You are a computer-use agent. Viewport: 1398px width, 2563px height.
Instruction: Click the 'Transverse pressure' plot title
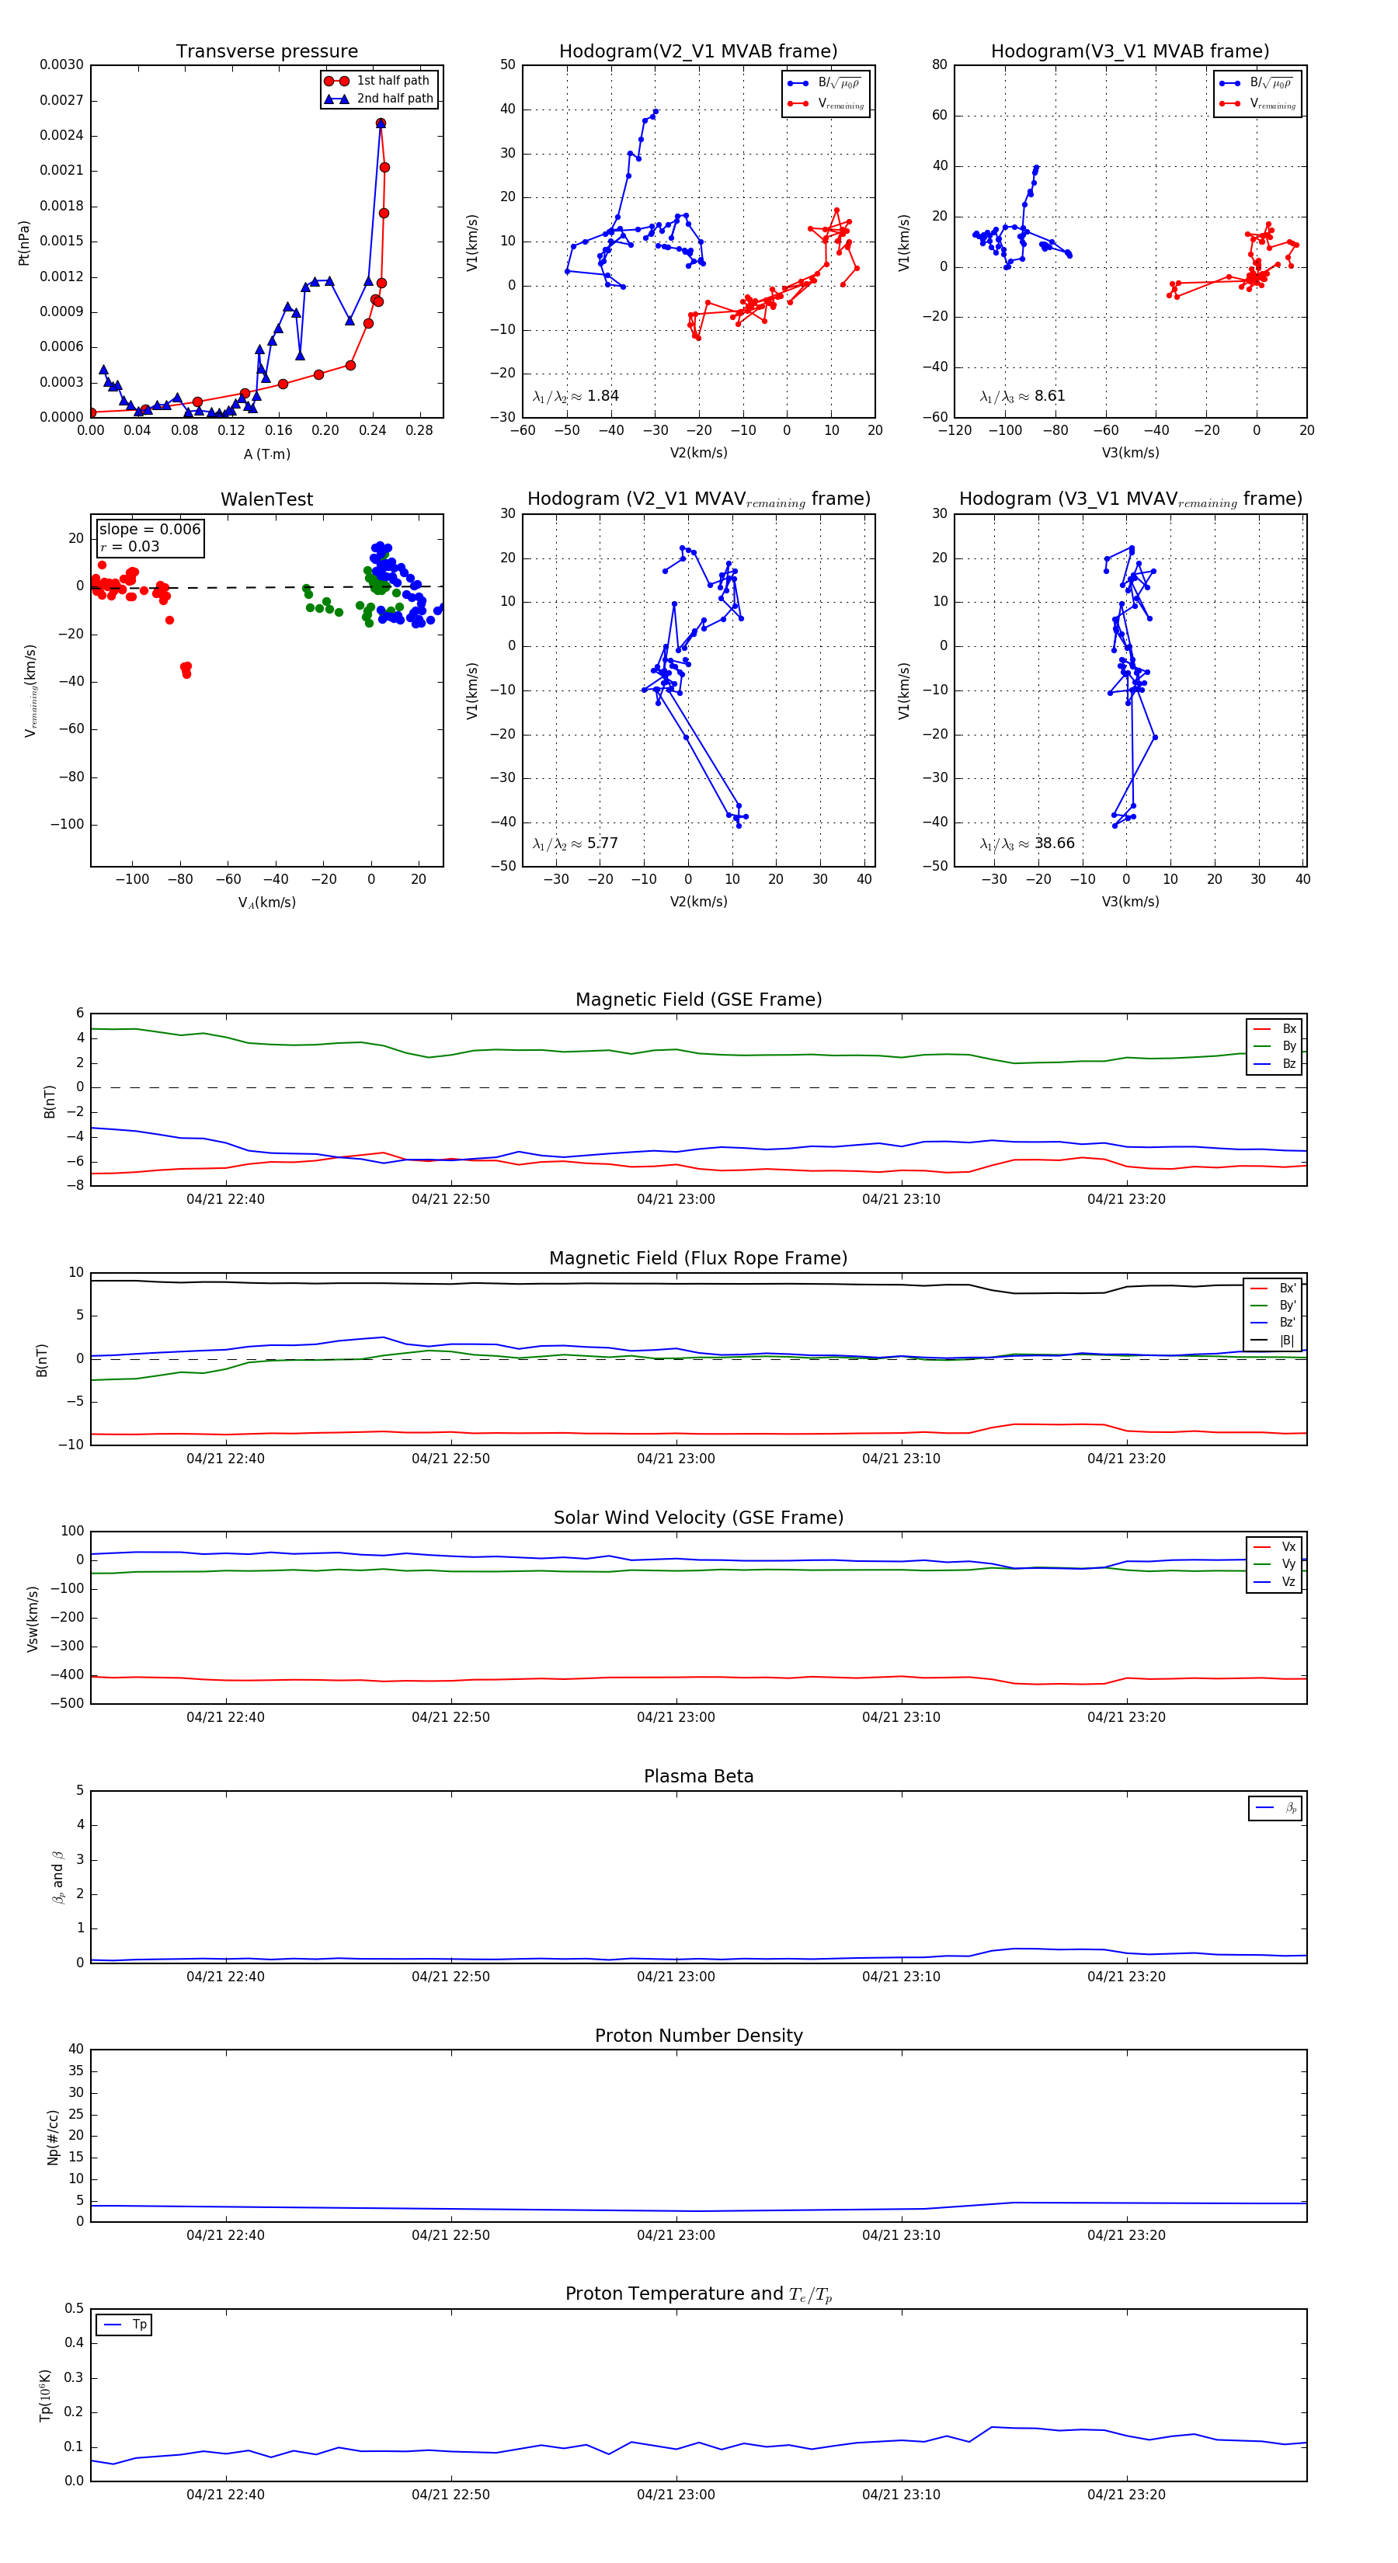(x=266, y=52)
